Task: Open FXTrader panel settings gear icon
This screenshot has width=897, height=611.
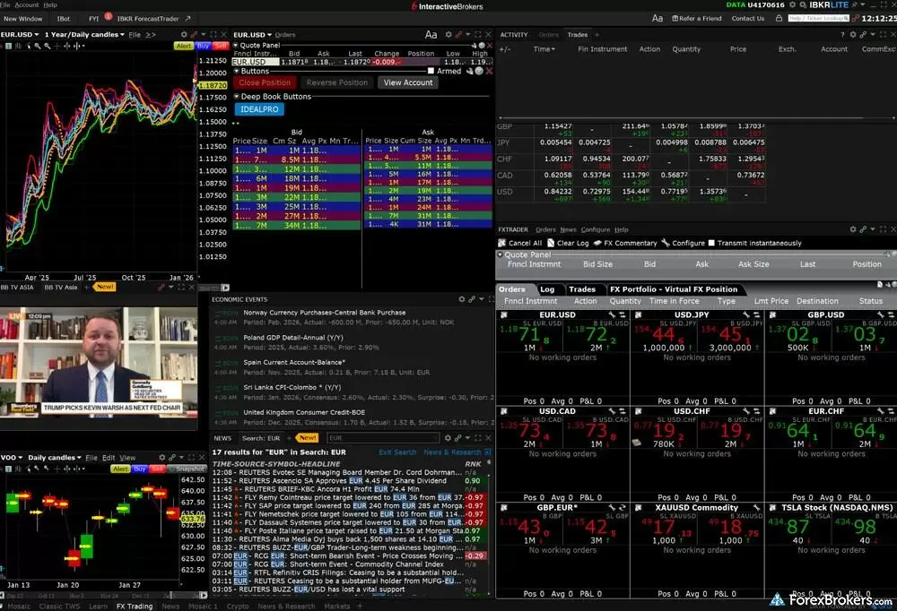Action: tap(853, 229)
